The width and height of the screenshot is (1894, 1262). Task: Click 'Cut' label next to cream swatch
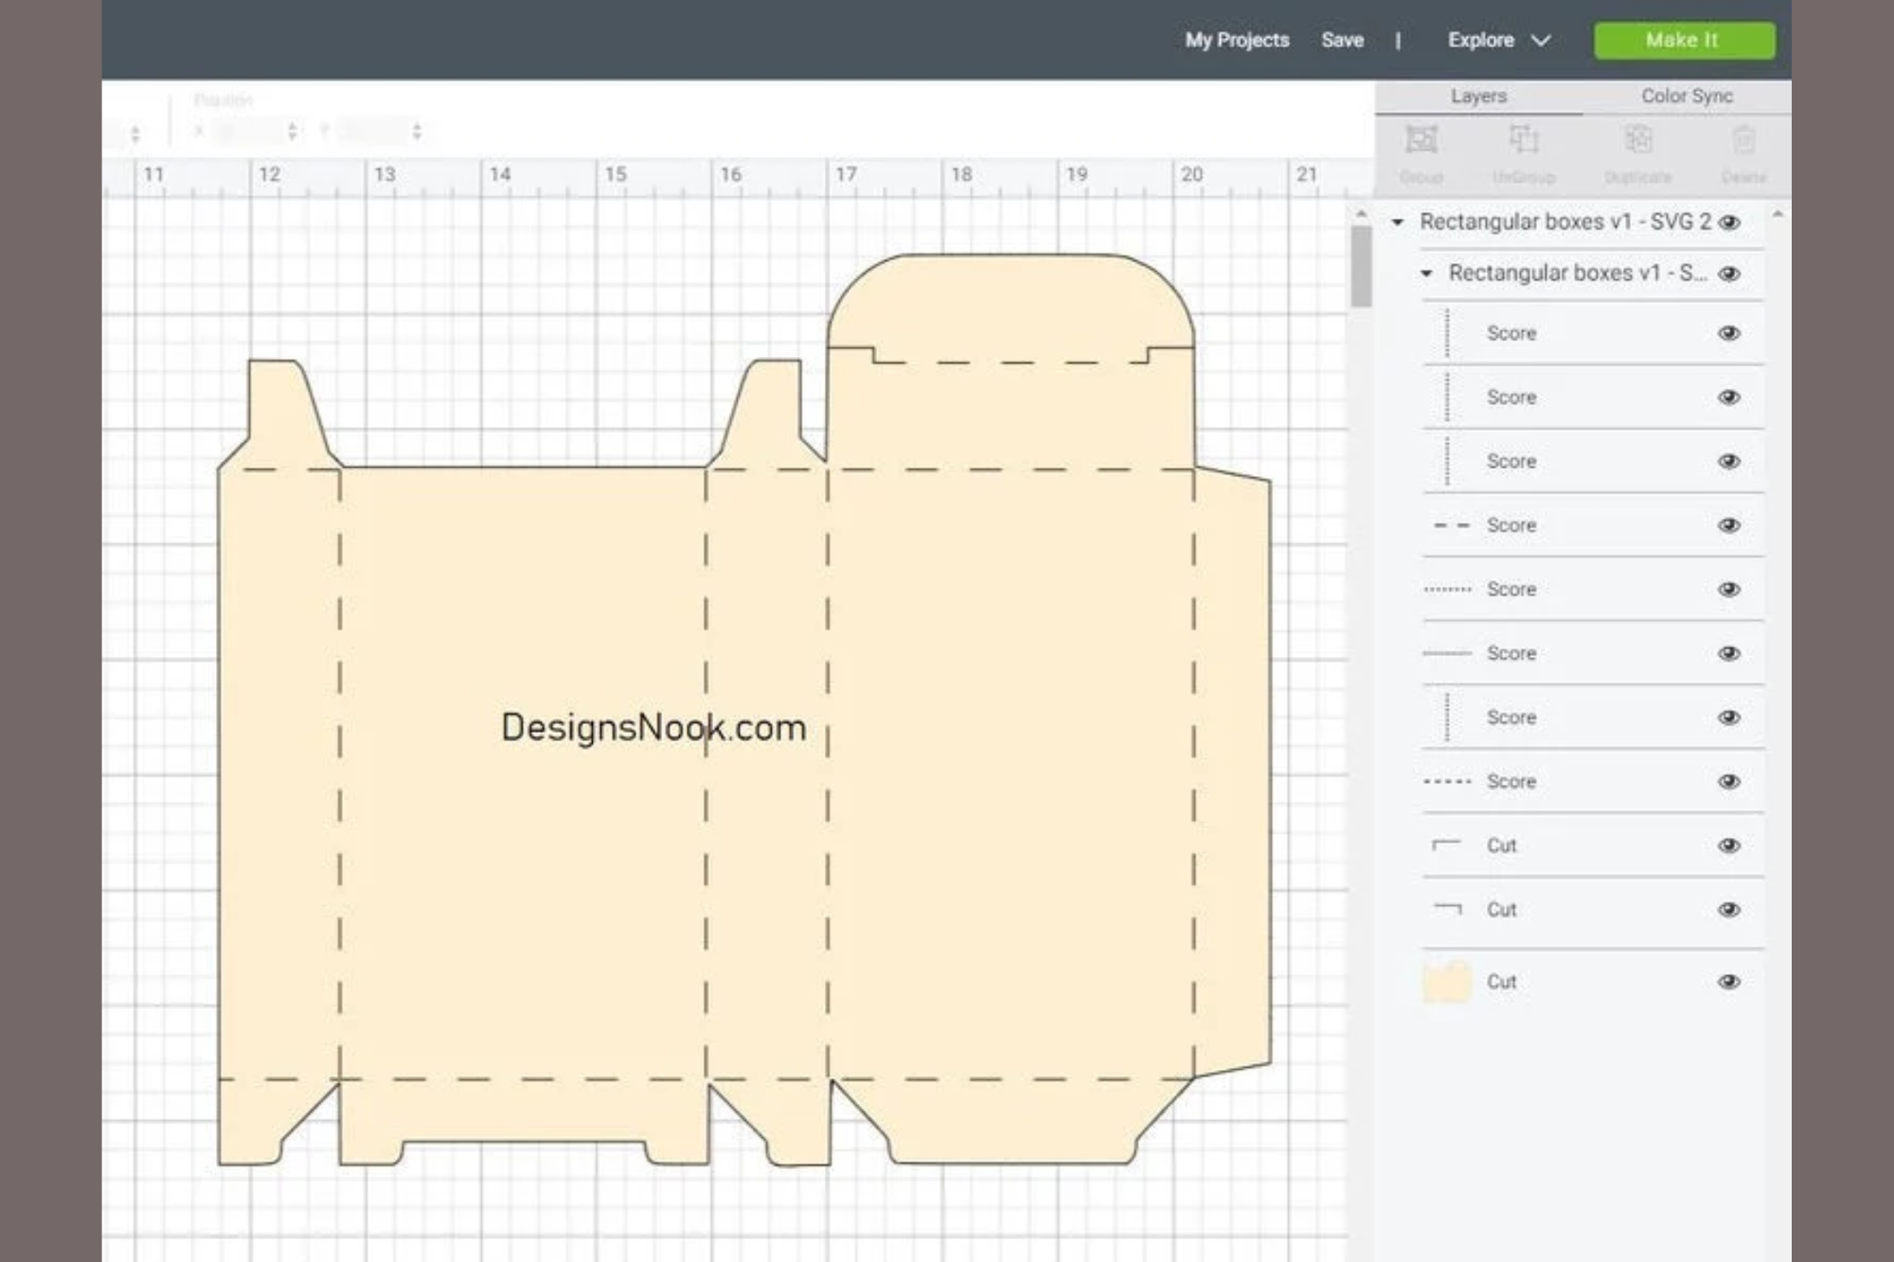(x=1501, y=982)
